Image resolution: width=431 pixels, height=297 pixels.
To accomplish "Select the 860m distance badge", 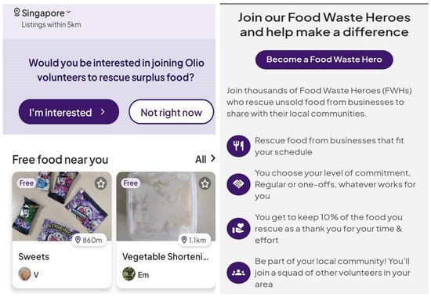I will 89,240.
